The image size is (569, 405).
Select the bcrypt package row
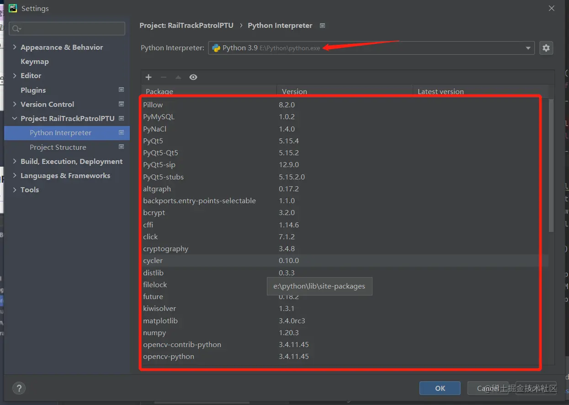(345, 212)
